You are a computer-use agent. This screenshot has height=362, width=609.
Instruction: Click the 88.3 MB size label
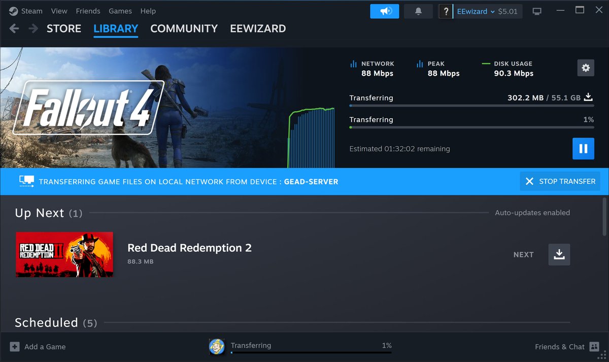[140, 261]
